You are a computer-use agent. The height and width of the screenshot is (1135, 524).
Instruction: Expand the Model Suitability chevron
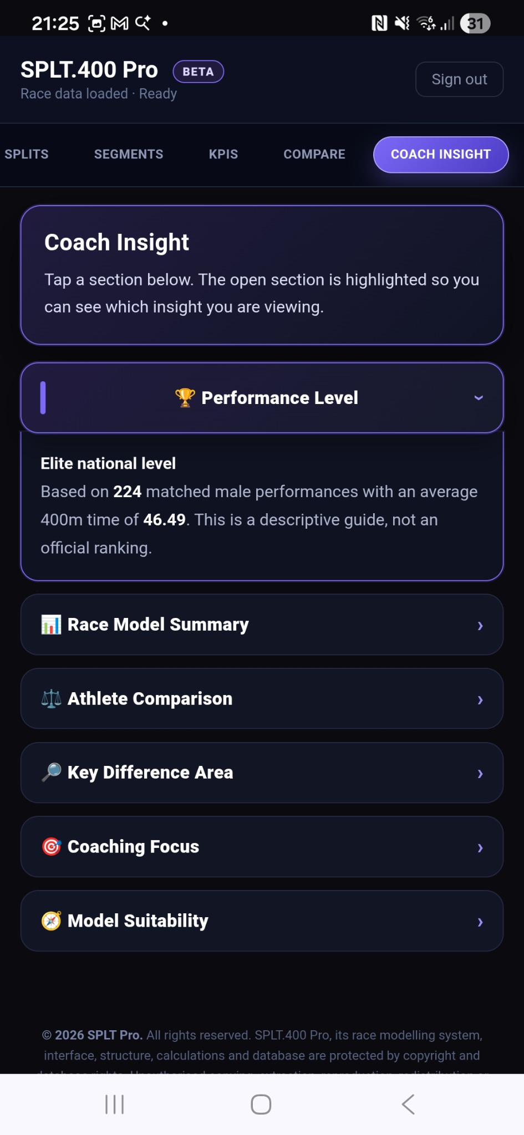click(480, 922)
